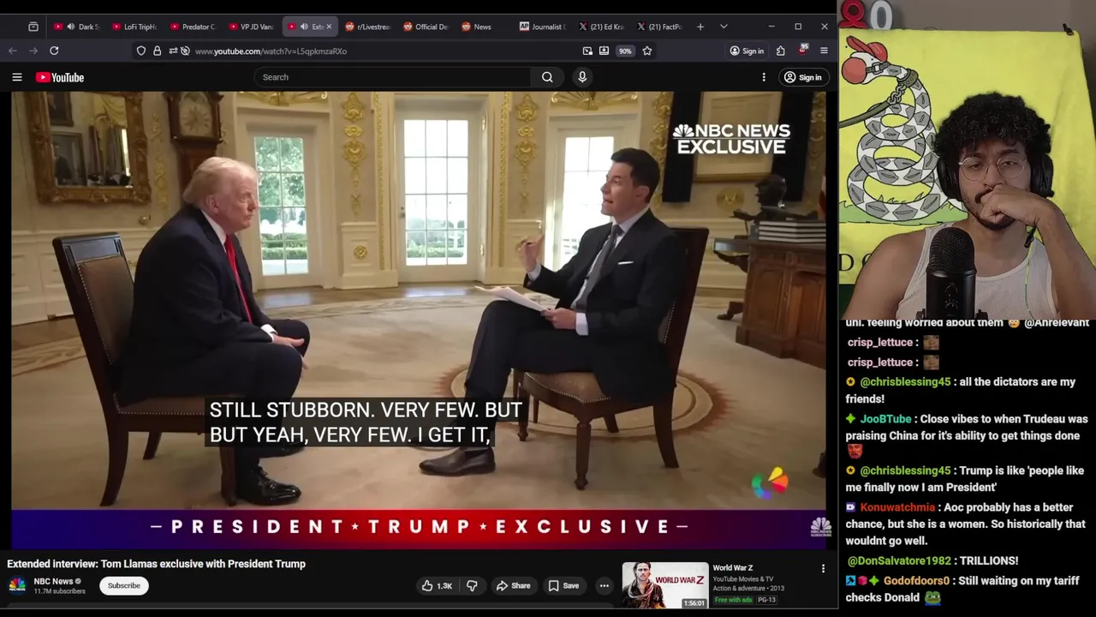
Task: Reset the 90% zoom level badge
Action: (625, 51)
